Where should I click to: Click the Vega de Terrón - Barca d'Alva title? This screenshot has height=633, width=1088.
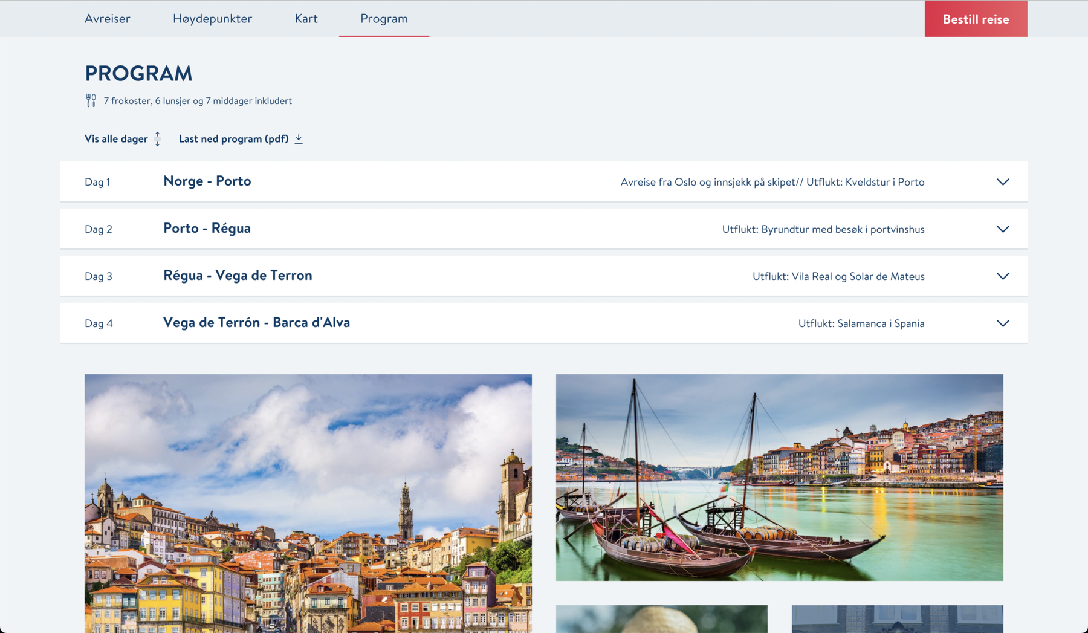point(256,322)
